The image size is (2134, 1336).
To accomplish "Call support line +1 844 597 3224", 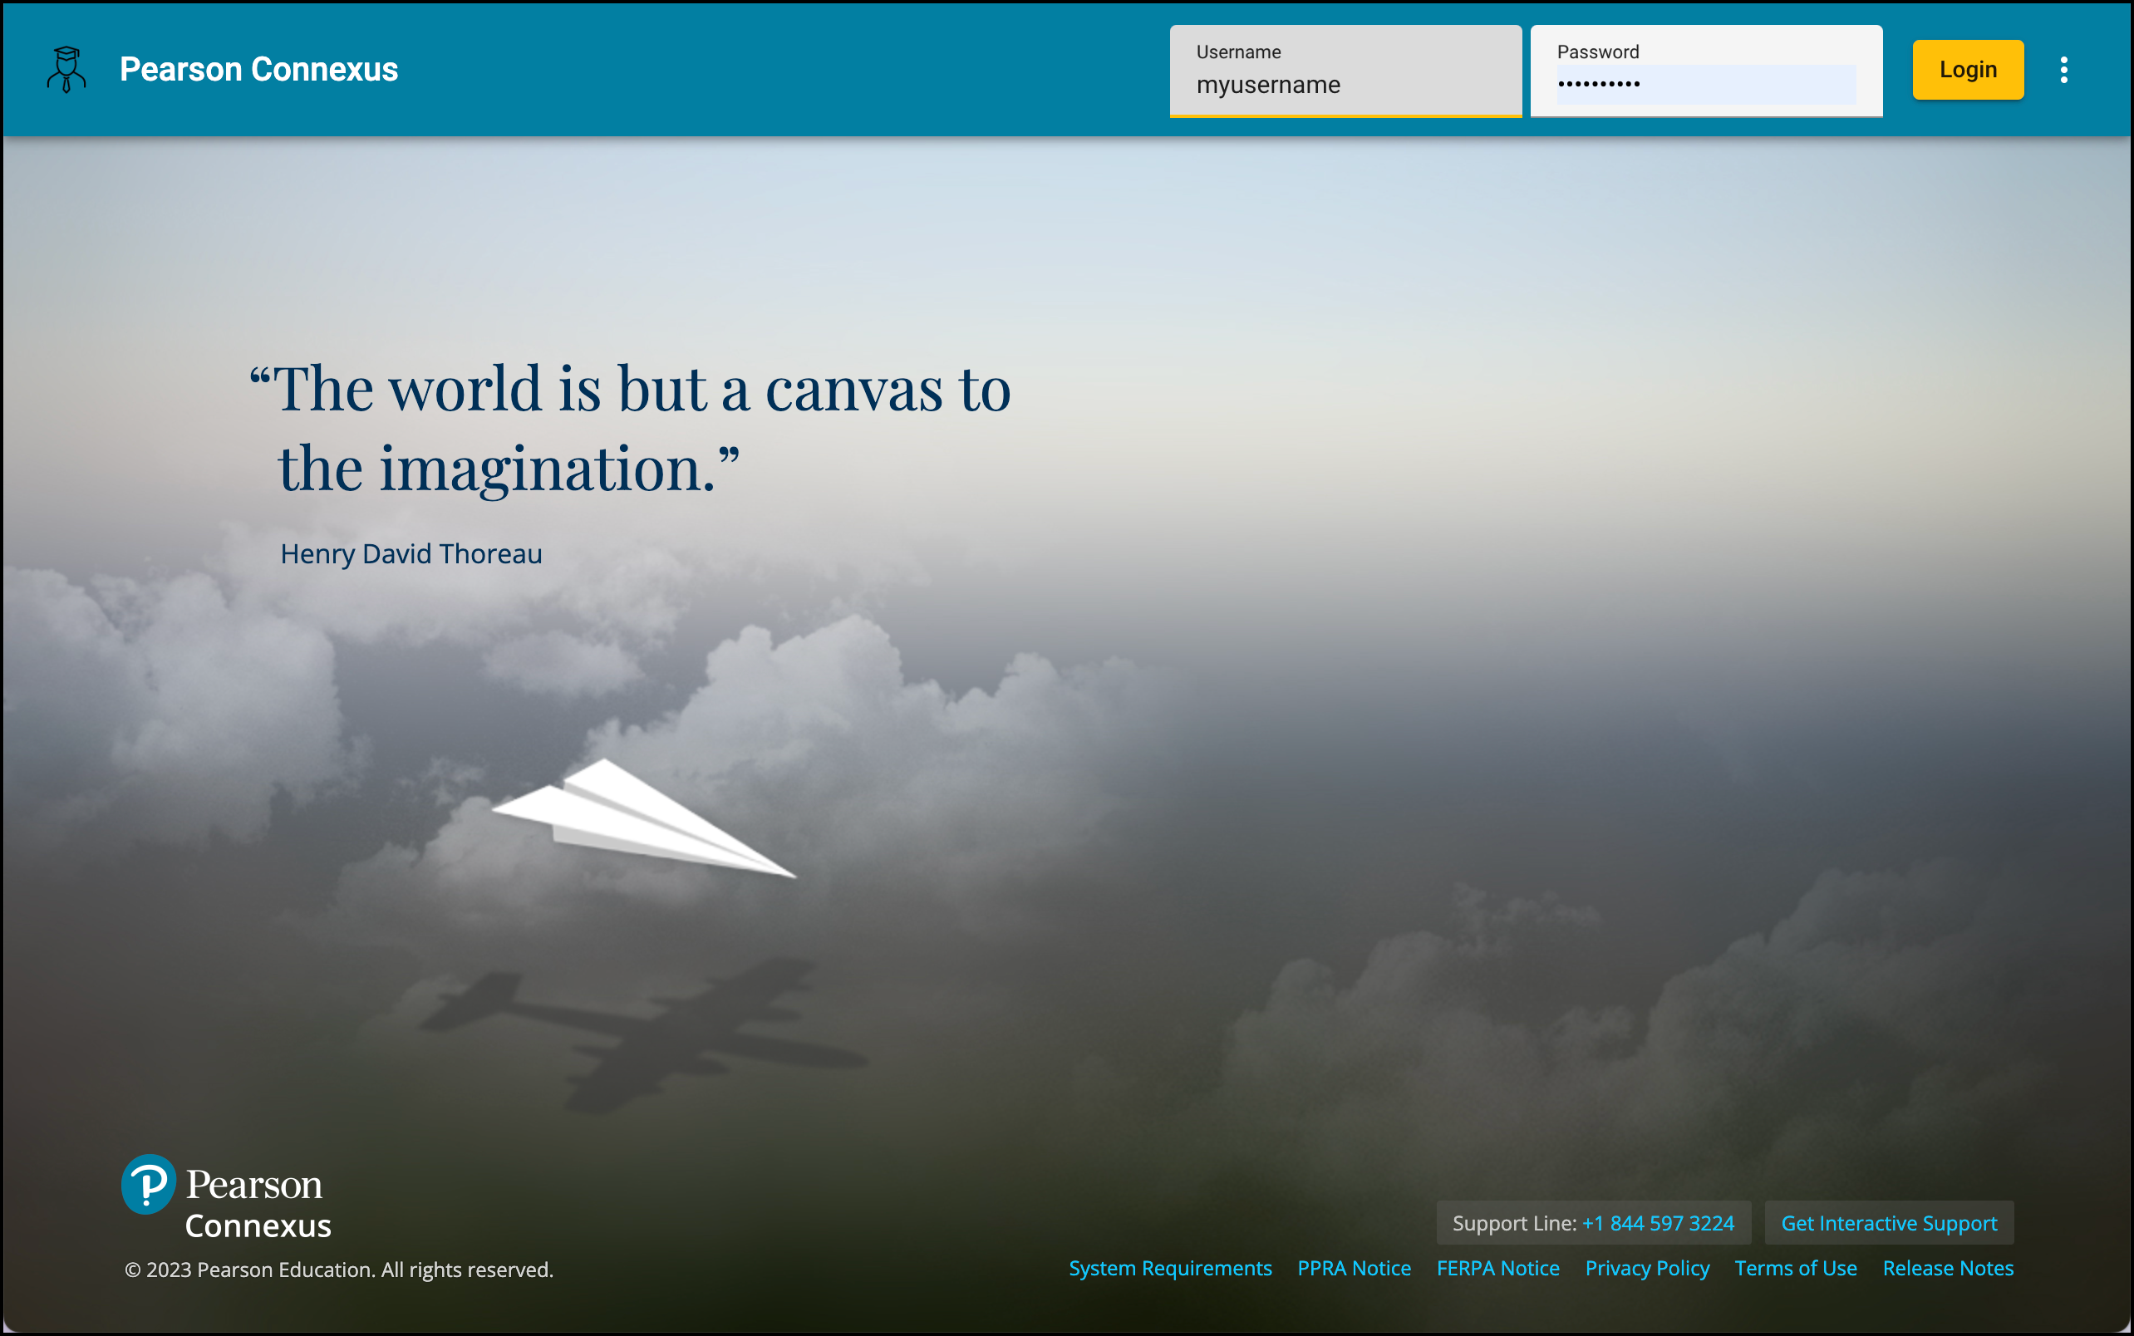I will [1658, 1223].
